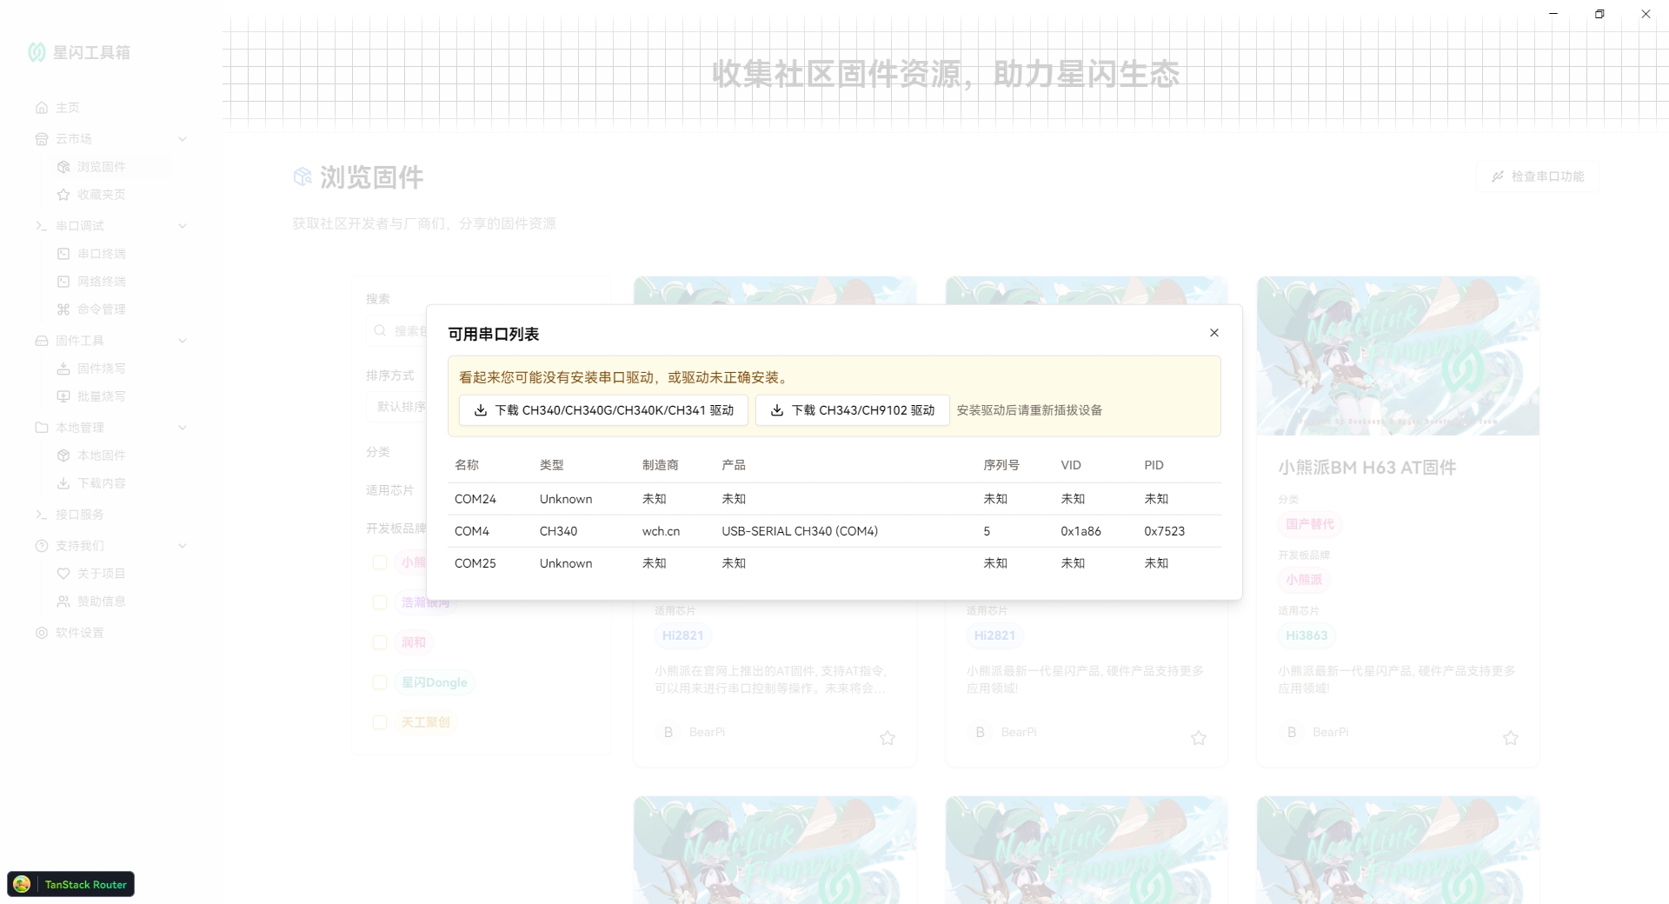Click the download icon on CH343 button
Viewport: 1669px width, 904px height.
(x=777, y=410)
